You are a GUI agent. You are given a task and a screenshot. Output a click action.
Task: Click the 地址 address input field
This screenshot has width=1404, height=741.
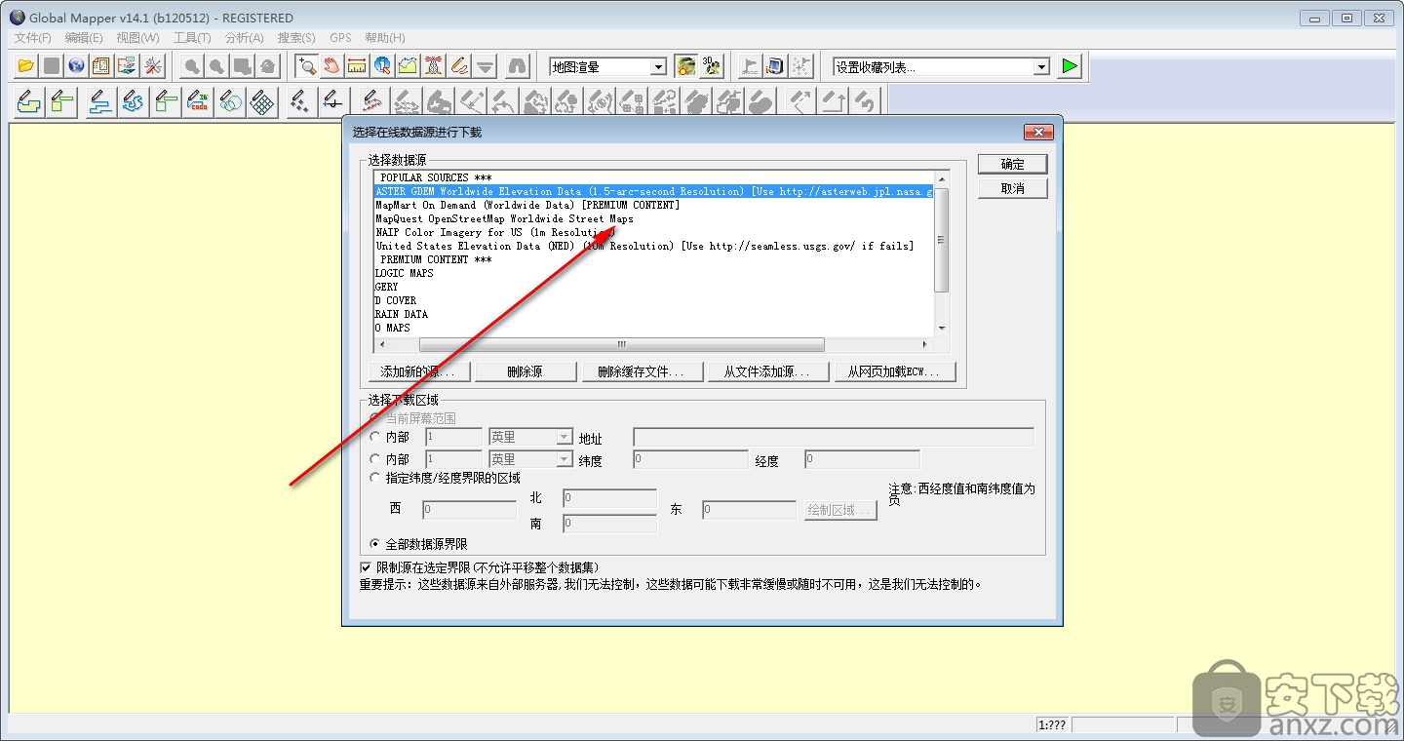click(x=834, y=437)
